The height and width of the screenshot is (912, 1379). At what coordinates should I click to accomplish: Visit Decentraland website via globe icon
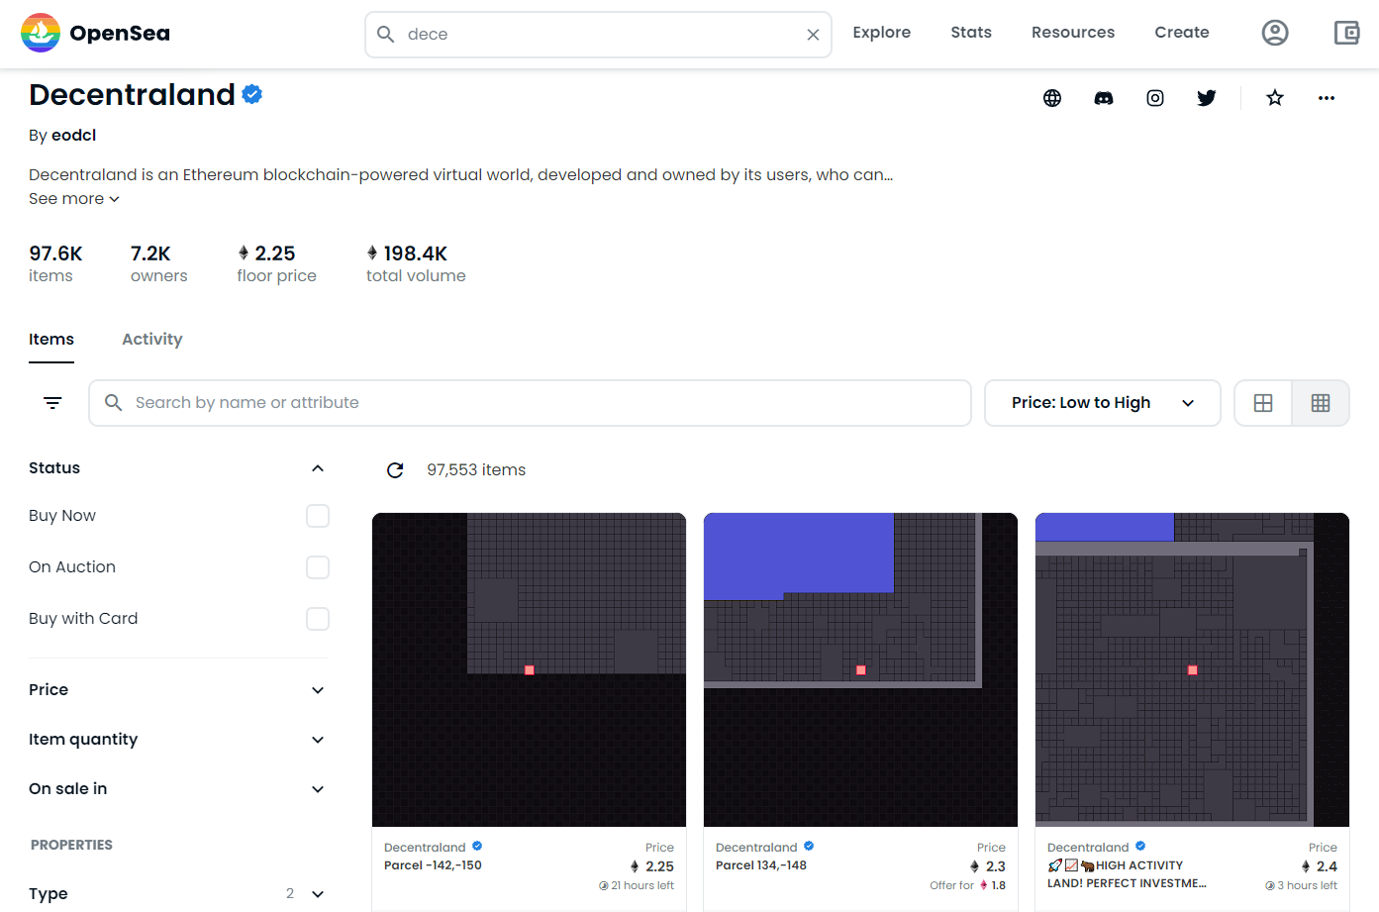tap(1052, 98)
